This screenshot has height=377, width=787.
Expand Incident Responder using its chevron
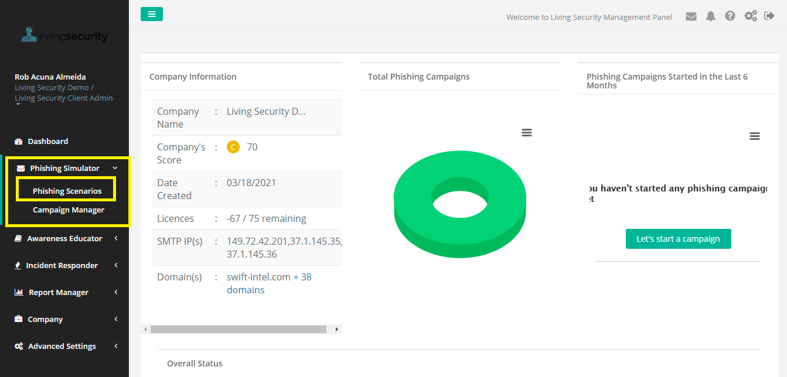pyautogui.click(x=116, y=265)
